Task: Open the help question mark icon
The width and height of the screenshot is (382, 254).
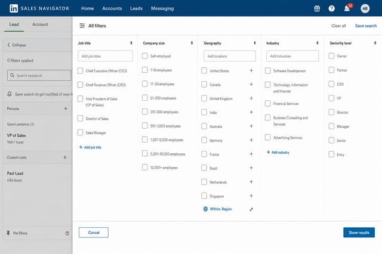Action: (x=331, y=8)
